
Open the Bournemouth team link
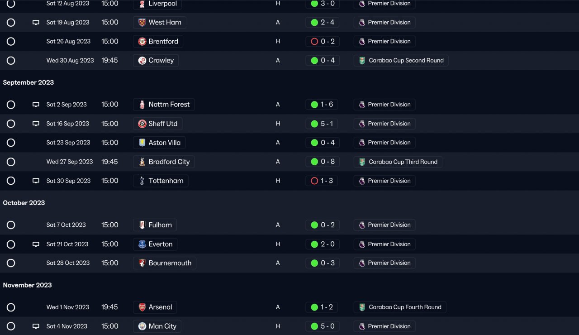(170, 263)
